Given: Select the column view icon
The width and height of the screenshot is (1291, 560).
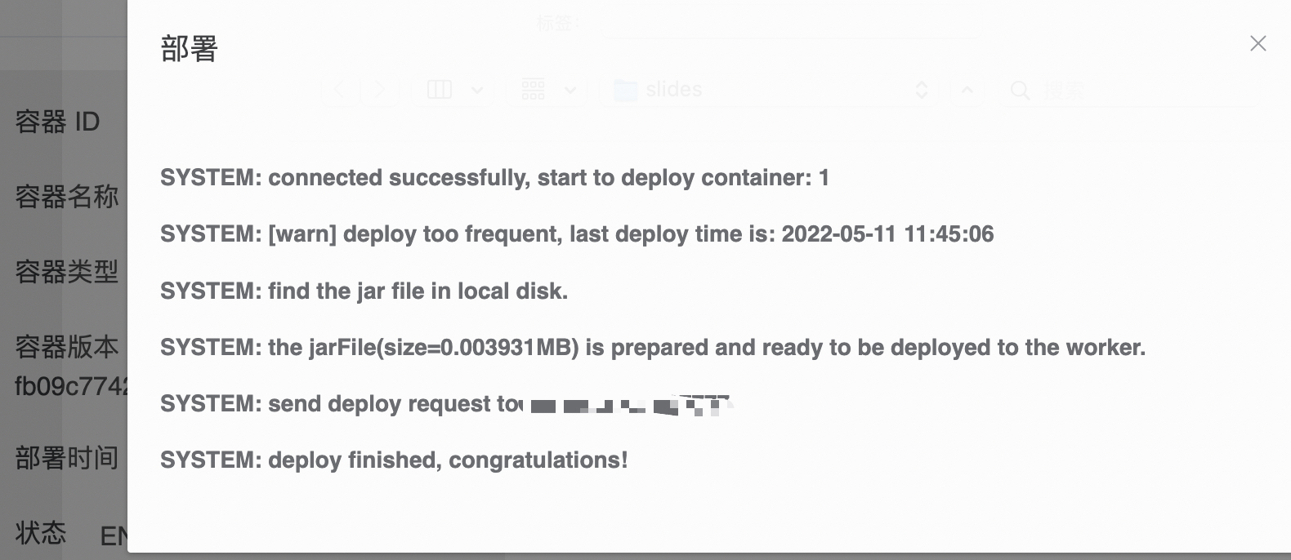Looking at the screenshot, I should point(440,89).
